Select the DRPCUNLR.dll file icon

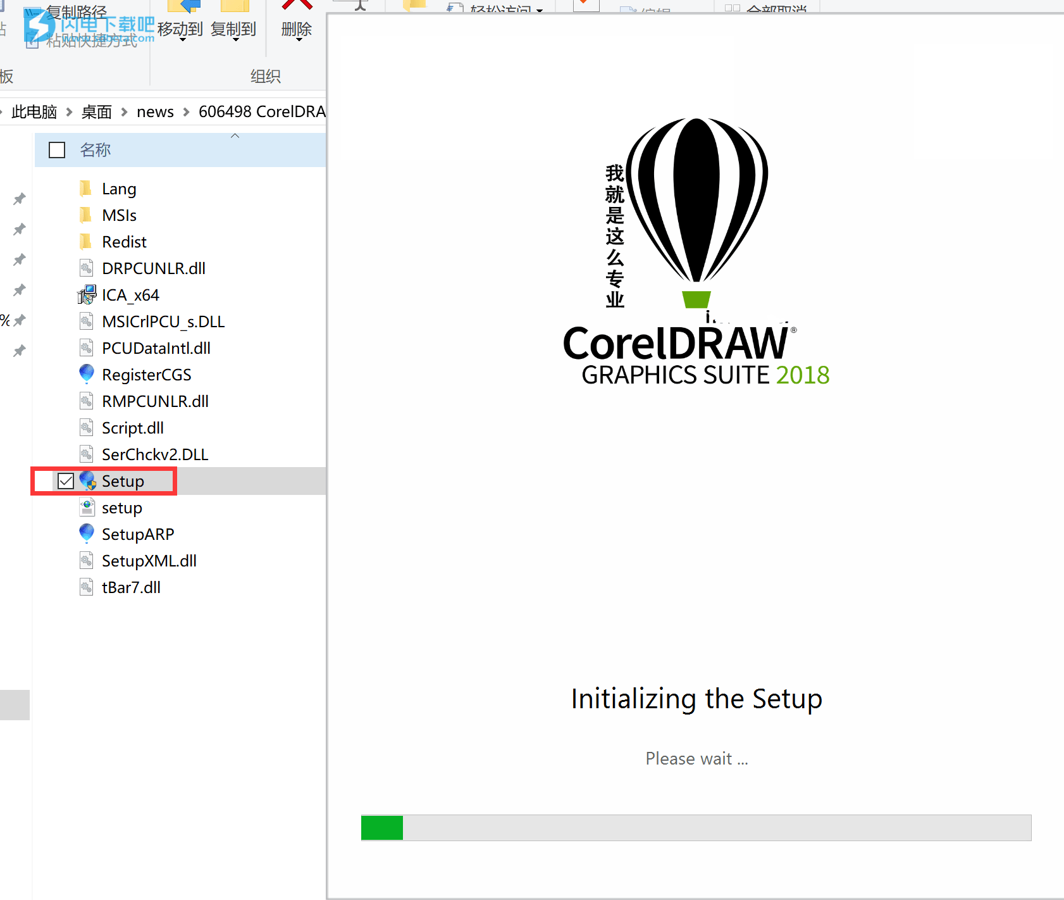click(x=87, y=268)
